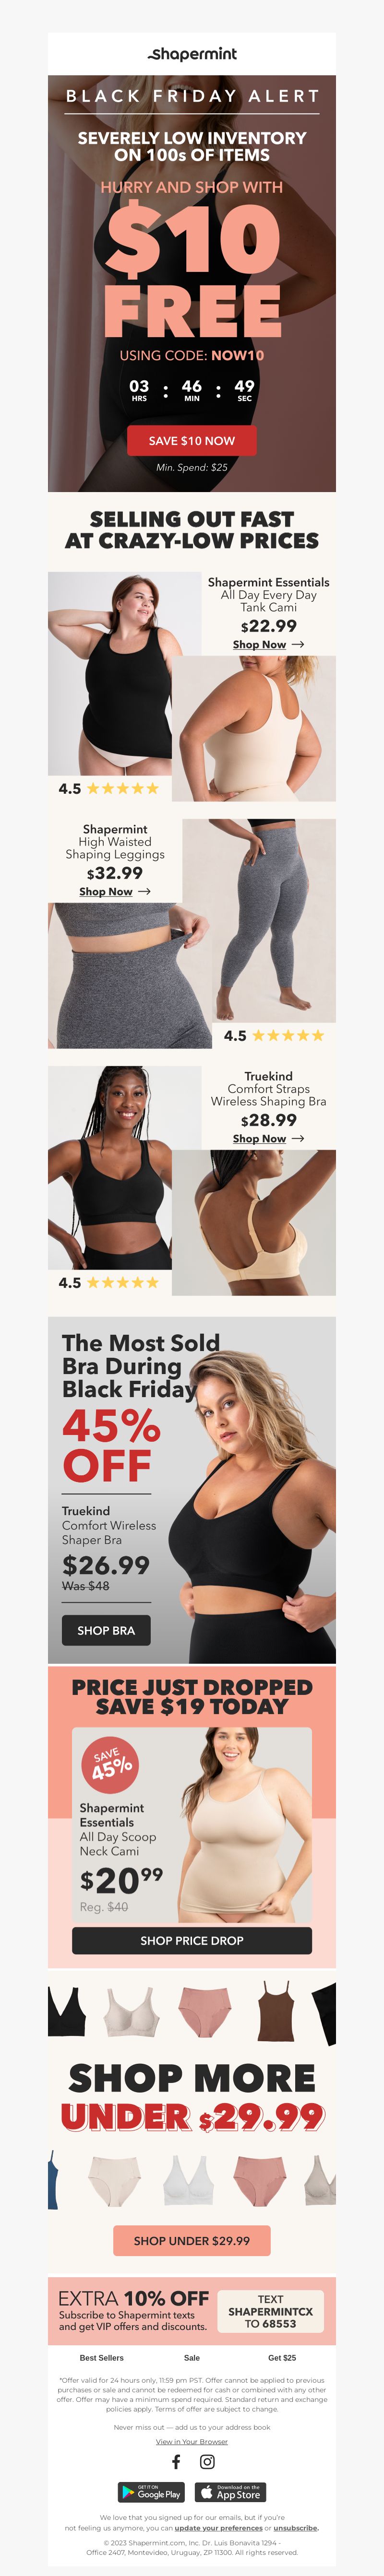Image resolution: width=384 pixels, height=2576 pixels.
Task: Click the Shapermint logo at top
Action: tap(192, 53)
